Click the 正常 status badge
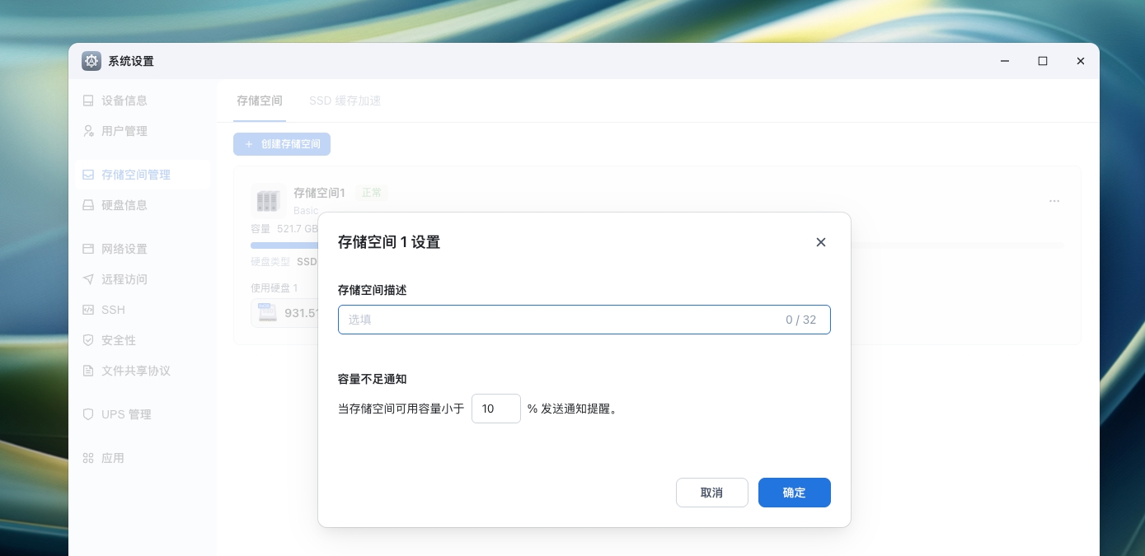 (x=372, y=193)
